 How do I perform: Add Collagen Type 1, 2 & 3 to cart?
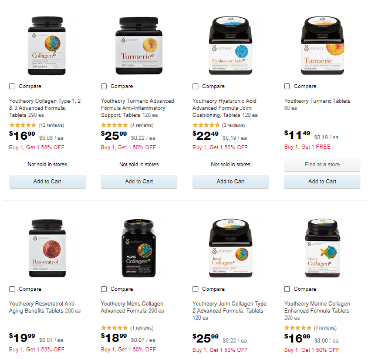tap(48, 182)
